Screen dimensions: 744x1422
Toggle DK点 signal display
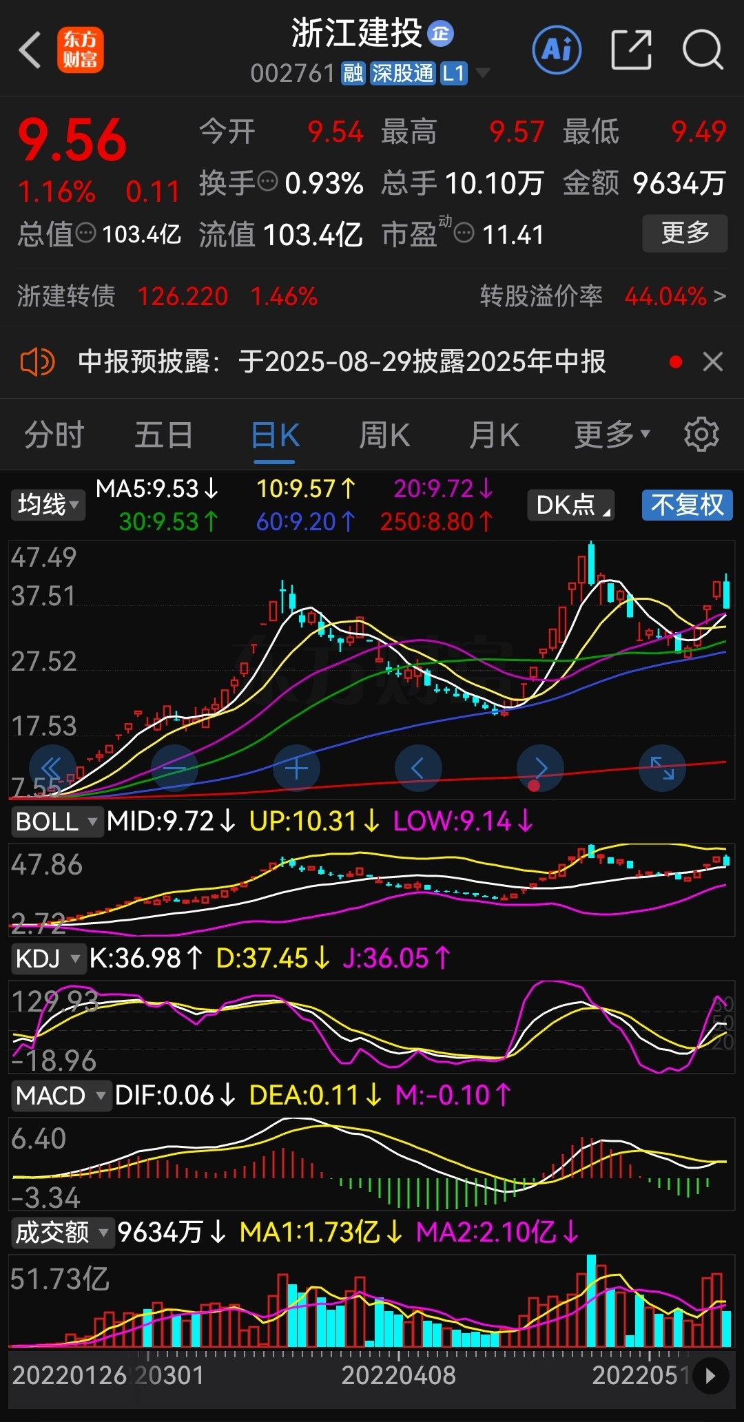tap(570, 505)
